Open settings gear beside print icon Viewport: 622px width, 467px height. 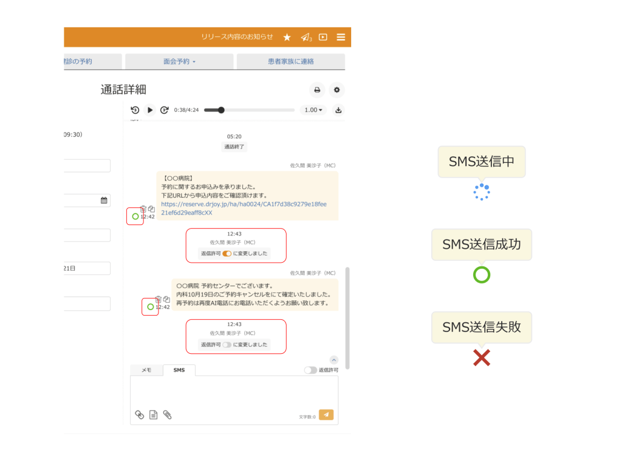(337, 90)
